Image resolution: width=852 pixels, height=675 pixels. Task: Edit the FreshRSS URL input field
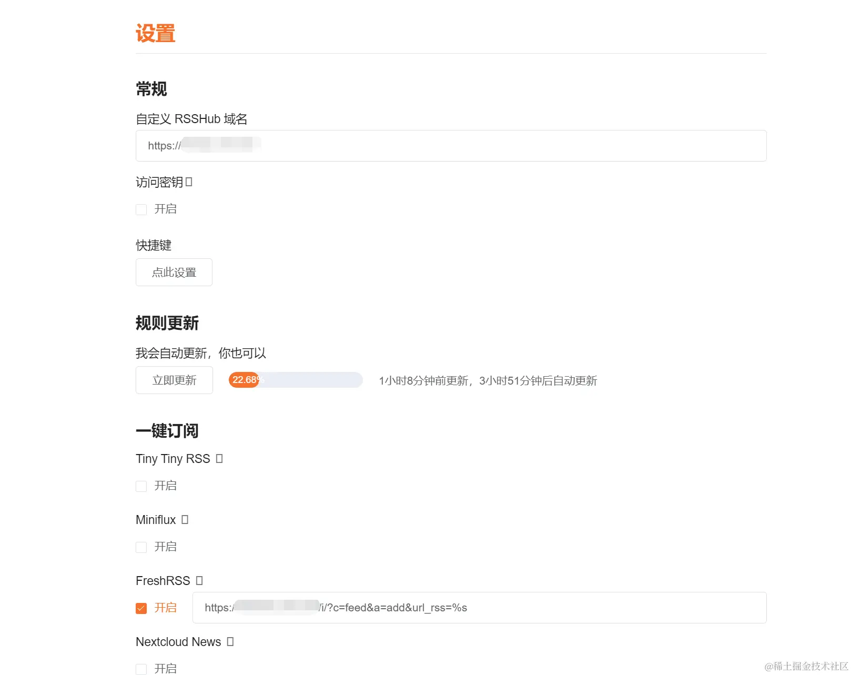(x=480, y=608)
